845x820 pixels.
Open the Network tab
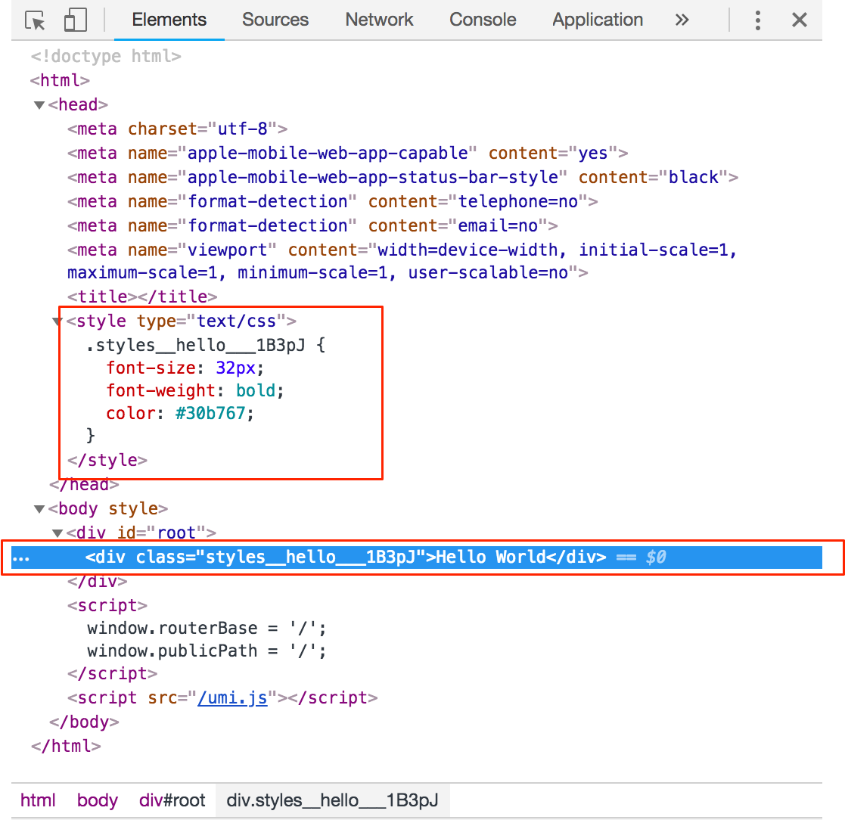pyautogui.click(x=379, y=20)
